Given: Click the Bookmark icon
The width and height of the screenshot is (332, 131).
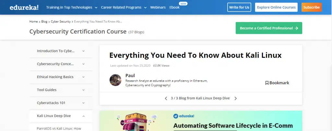Looking at the screenshot, I should point(267,83).
